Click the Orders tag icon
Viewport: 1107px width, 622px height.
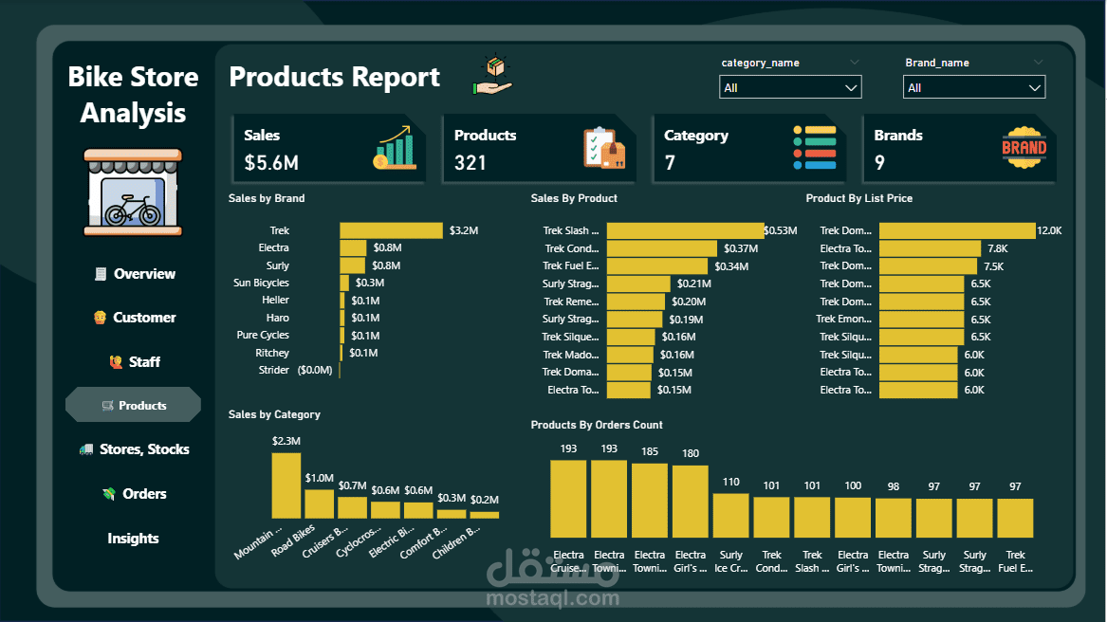[109, 494]
